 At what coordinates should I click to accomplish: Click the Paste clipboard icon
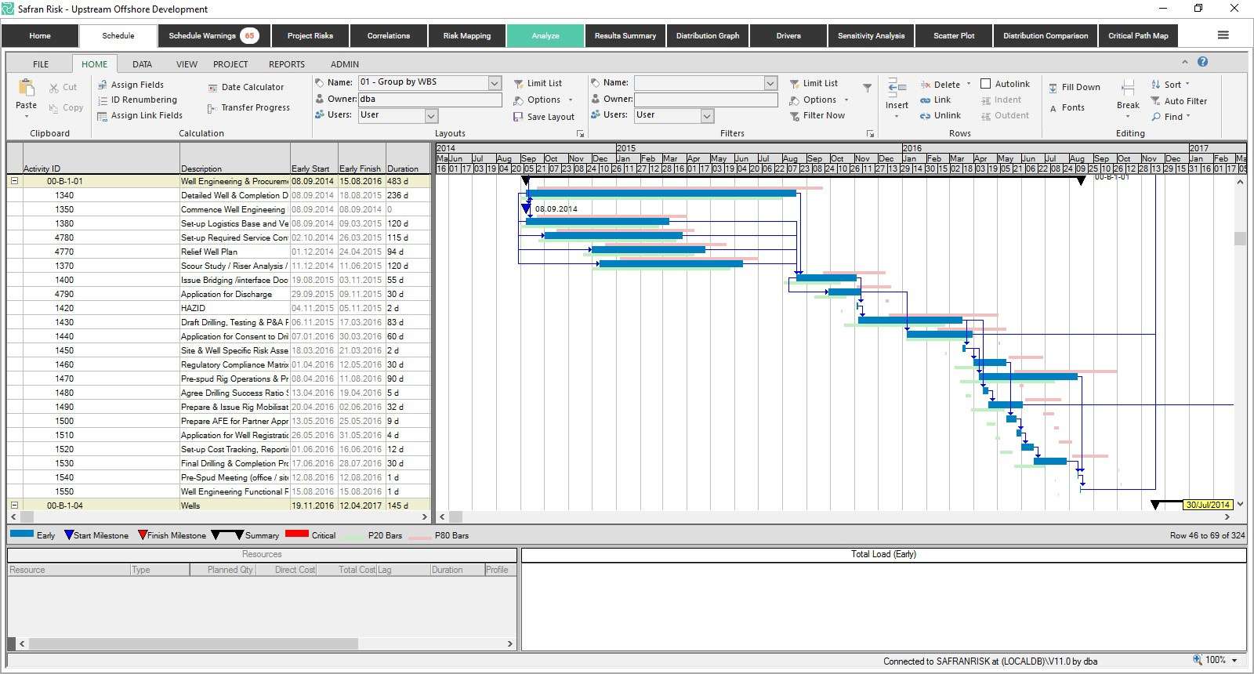[26, 88]
